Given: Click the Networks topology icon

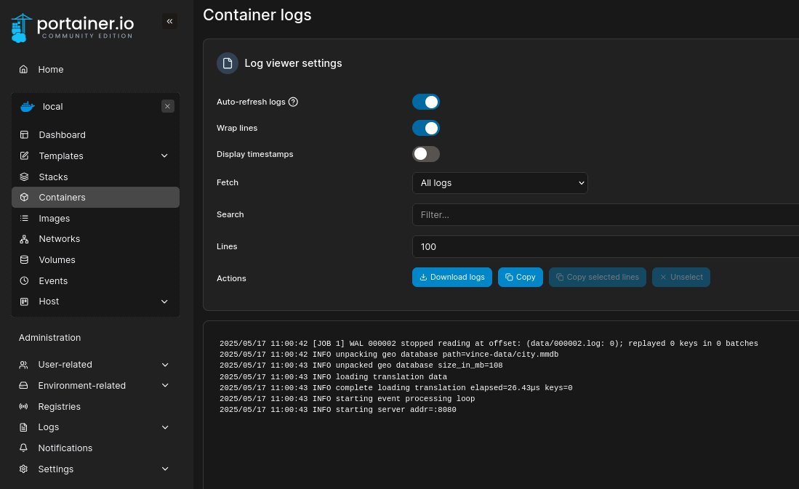Looking at the screenshot, I should pos(24,239).
